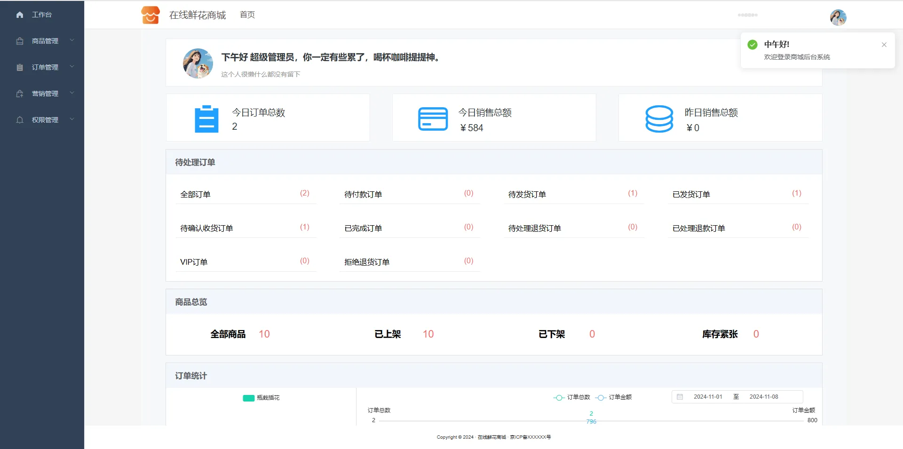Screen dimensions: 903x449
Task: Expand the 权限管理 chevron arrow
Action: (72, 119)
